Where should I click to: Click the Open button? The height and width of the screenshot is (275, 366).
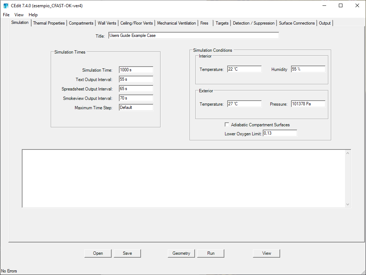(98, 253)
